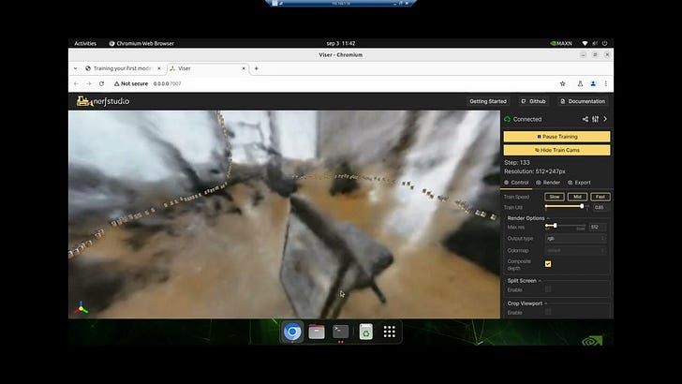This screenshot has width=682, height=384.
Task: Open the share icon next to Connected
Action: click(x=586, y=119)
